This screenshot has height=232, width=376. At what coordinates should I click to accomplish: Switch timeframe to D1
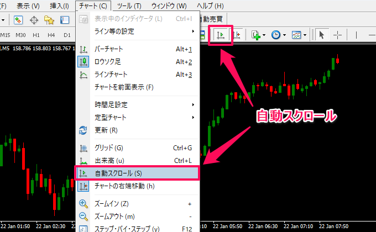[x=67, y=35]
